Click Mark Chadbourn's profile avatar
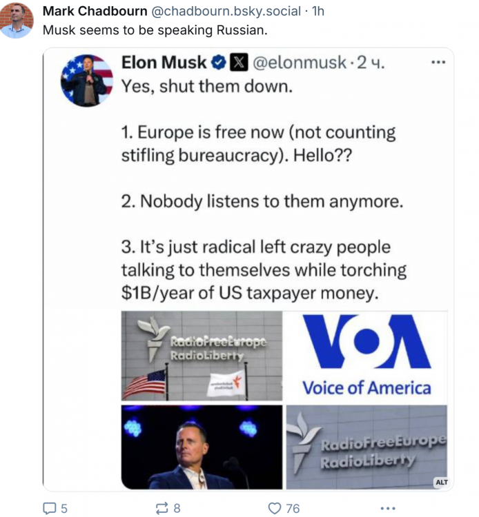 click(x=17, y=20)
